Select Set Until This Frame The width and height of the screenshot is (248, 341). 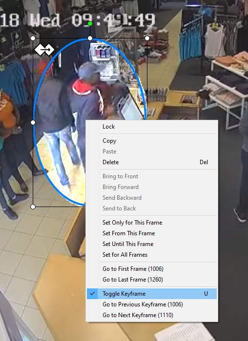coord(152,244)
